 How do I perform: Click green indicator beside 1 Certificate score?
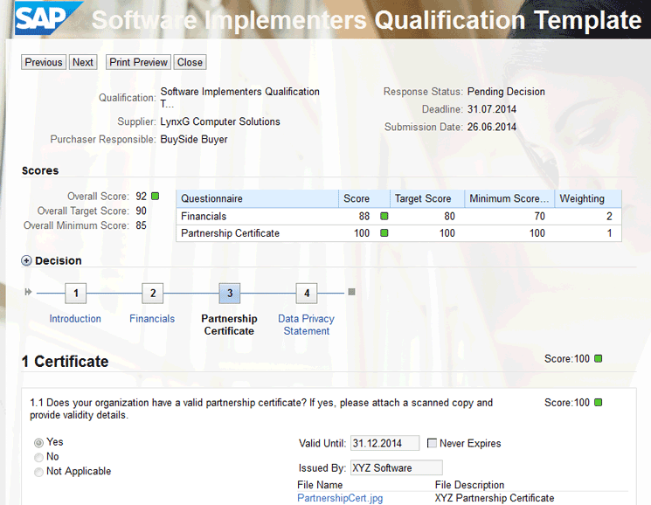[598, 359]
